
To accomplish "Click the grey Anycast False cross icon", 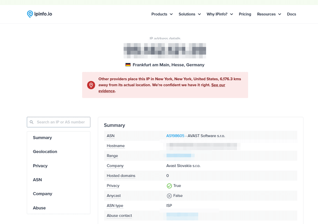I will click(169, 196).
